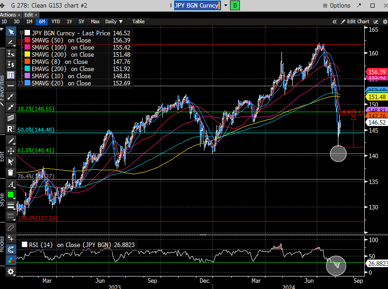The width and height of the screenshot is (388, 289).
Task: Collapse the legend with the minus box
Action: pos(21,32)
